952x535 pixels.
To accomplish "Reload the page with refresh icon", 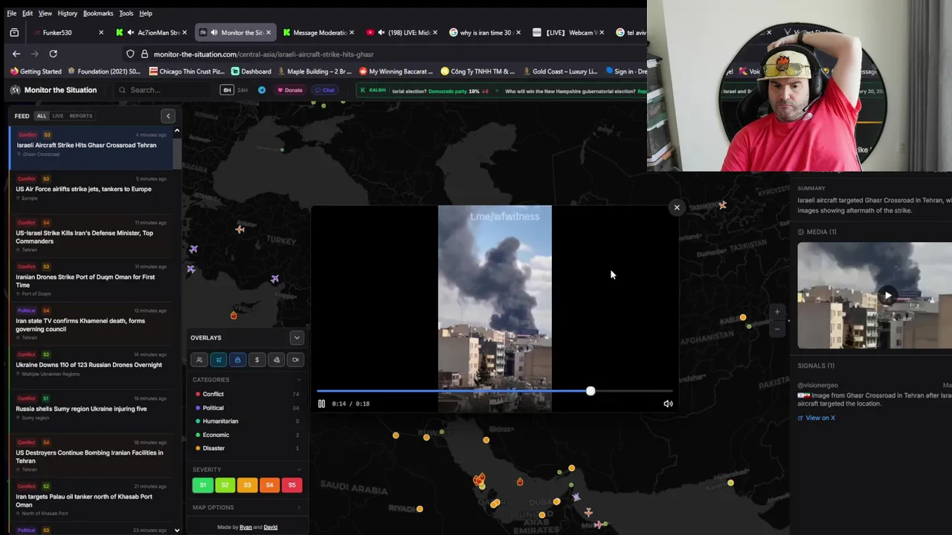I will (53, 53).
